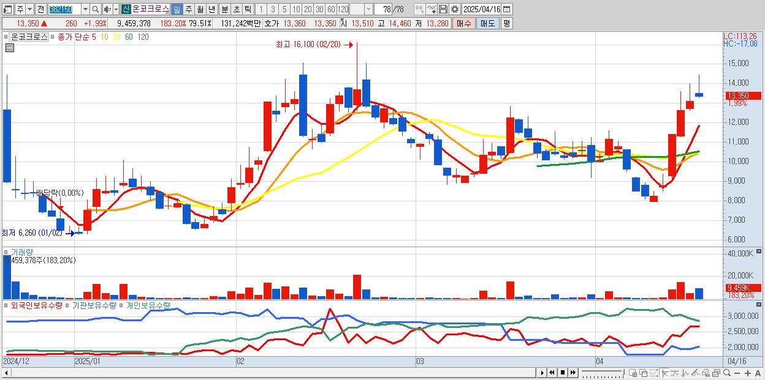Screen dimensions: 765x380
Task: Expand the sound options dropdown arrow
Action: (116, 9)
